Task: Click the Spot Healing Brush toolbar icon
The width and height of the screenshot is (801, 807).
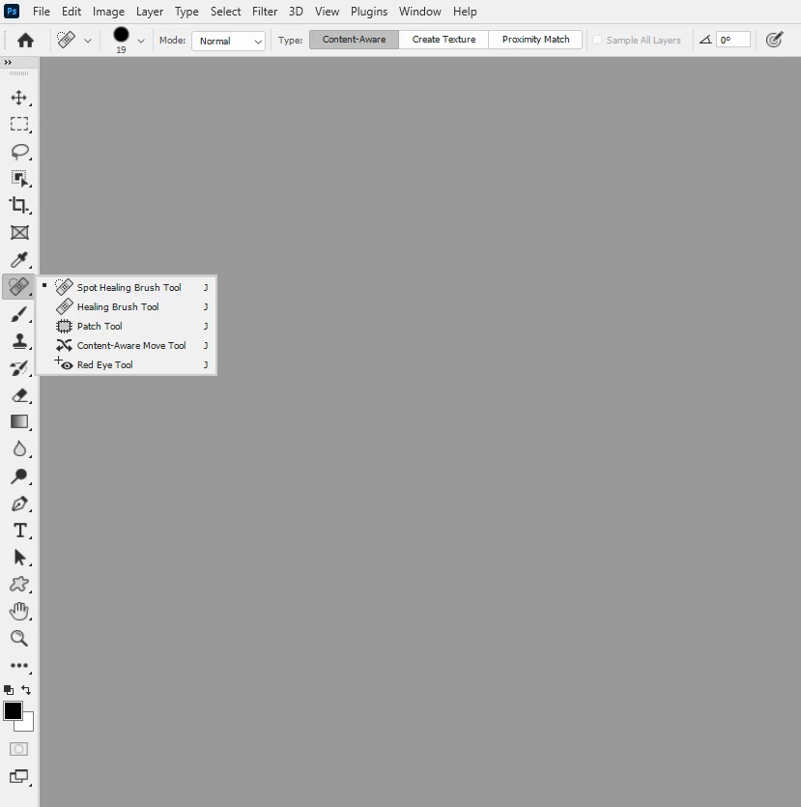Action: pyautogui.click(x=19, y=286)
